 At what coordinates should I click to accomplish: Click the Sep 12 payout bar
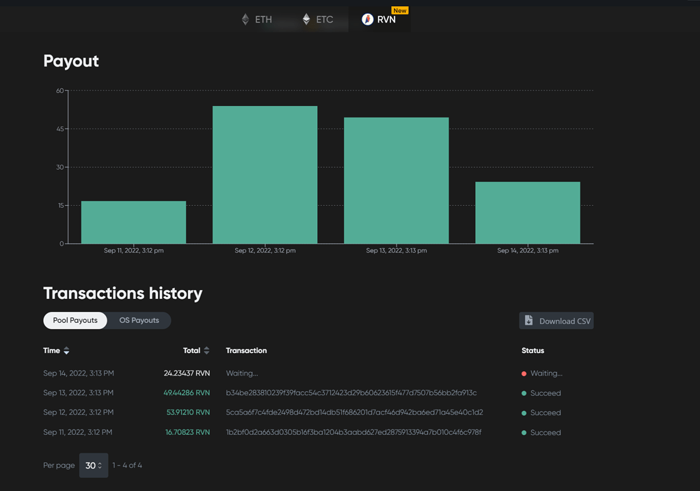[x=265, y=174]
